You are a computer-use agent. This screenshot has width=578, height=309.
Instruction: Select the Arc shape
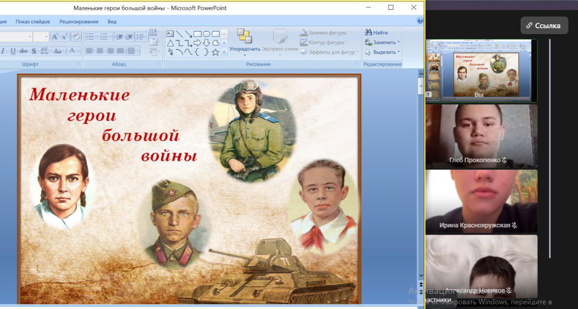coord(179,52)
